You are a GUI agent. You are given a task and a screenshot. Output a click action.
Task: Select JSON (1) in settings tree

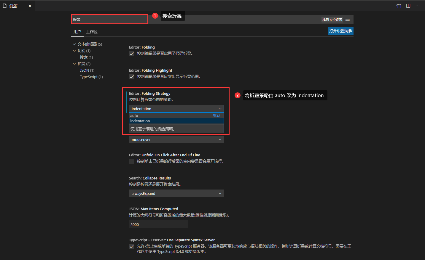pos(87,70)
